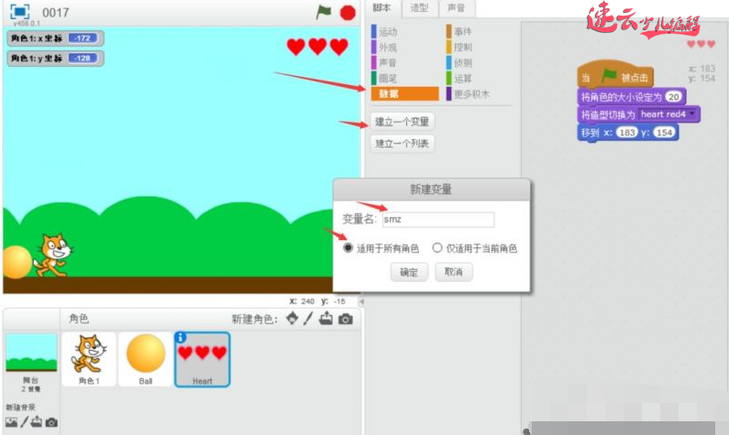Select the 适用于所有角色 radio option

348,248
